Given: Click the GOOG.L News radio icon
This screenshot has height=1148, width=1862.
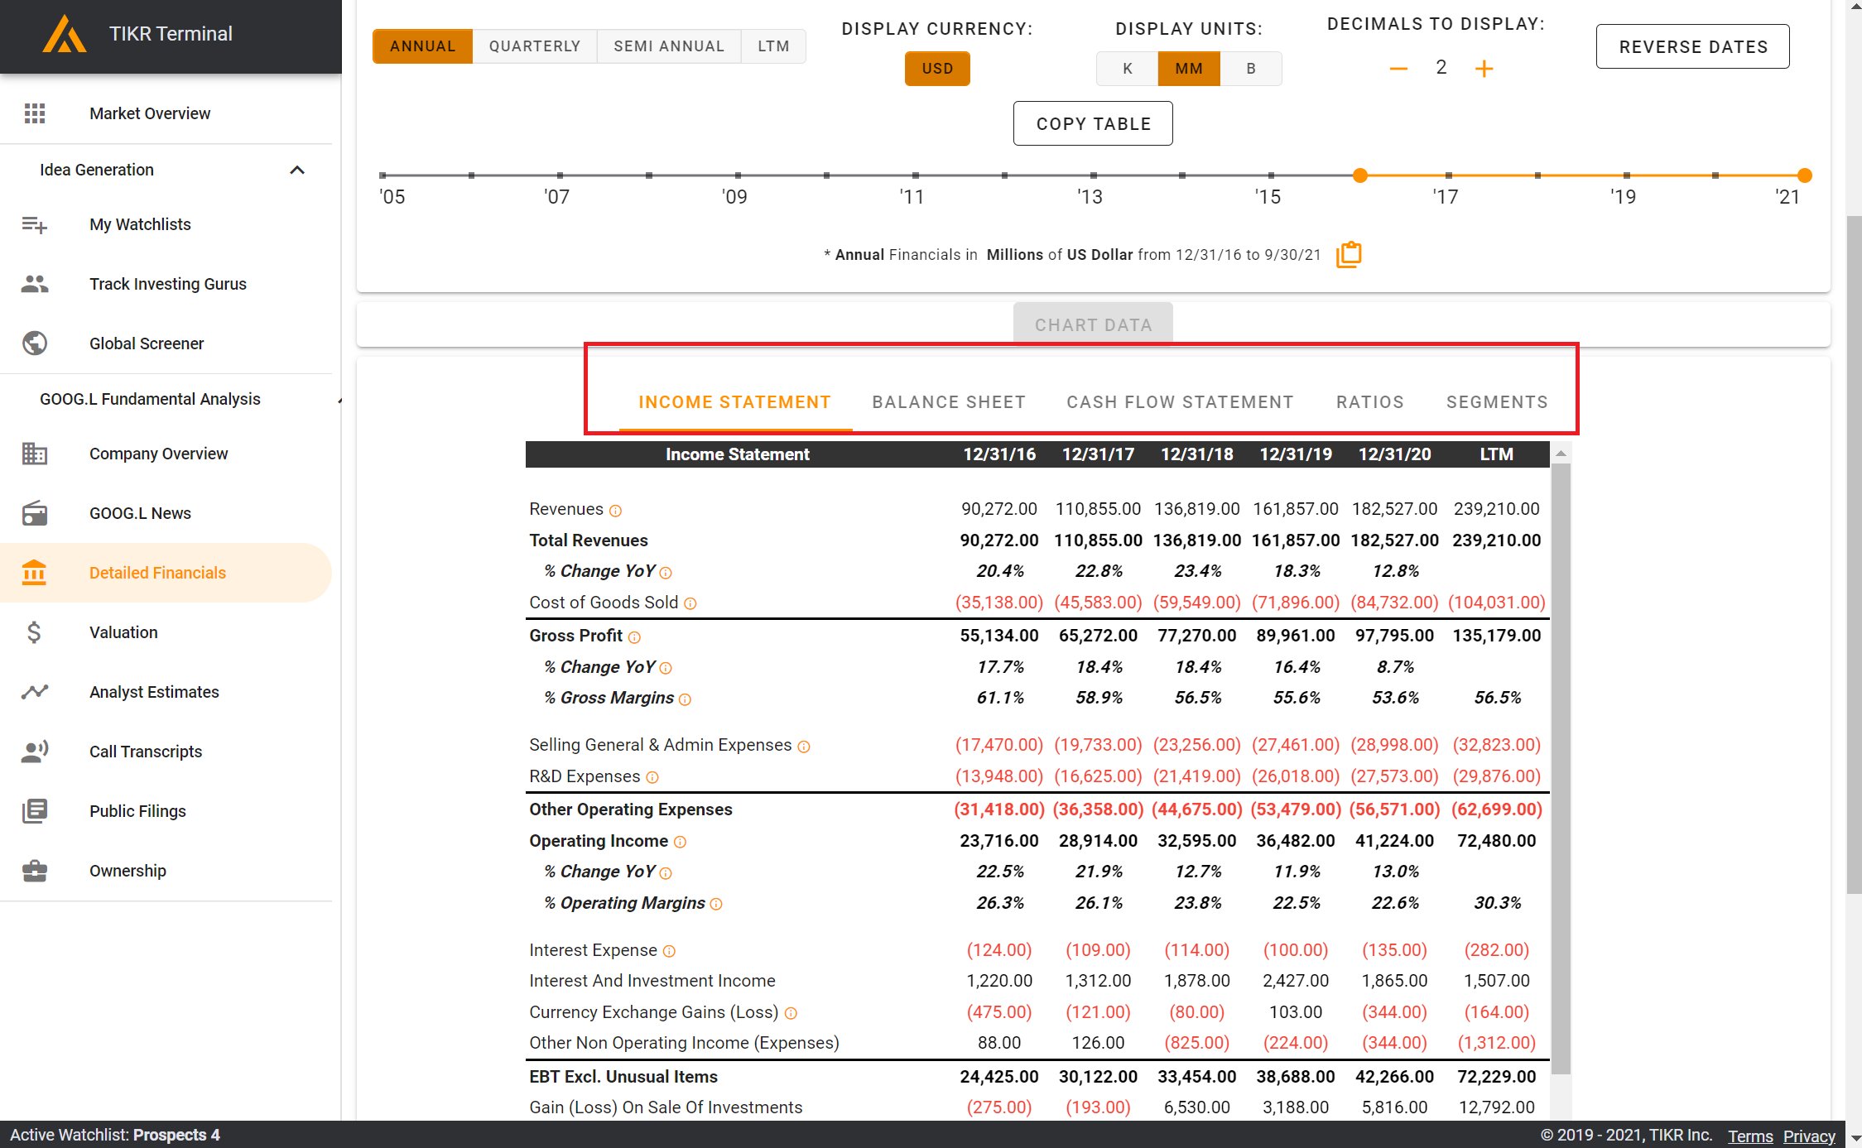Looking at the screenshot, I should click(35, 513).
